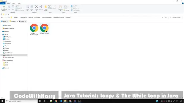Open the Action Center notifications icon

pyautogui.click(x=181, y=101)
